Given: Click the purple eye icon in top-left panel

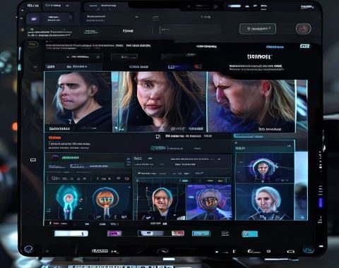Looking at the screenshot, I should pyautogui.click(x=34, y=19).
